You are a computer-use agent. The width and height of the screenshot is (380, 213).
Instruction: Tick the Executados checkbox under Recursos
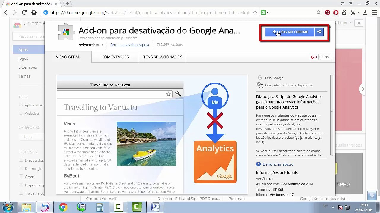pyautogui.click(x=21, y=160)
